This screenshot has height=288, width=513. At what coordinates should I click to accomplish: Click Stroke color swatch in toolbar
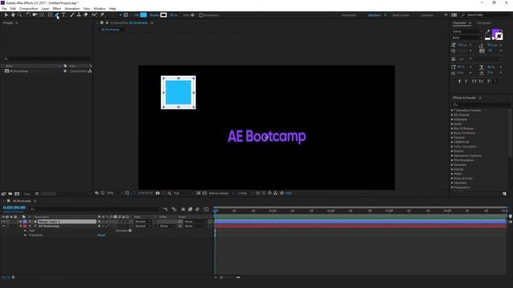[164, 15]
